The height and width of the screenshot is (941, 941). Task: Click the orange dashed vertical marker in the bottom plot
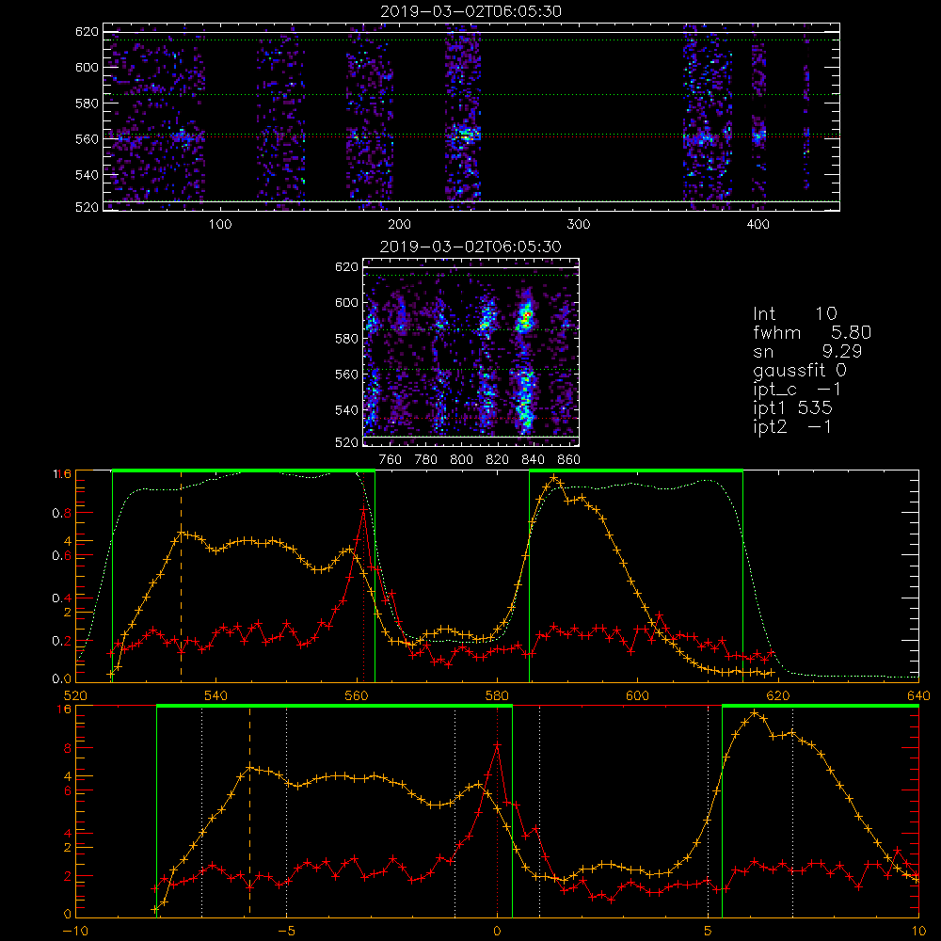249,810
